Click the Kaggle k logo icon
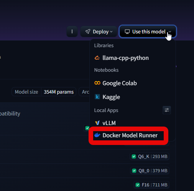The height and width of the screenshot is (191, 194). click(97, 97)
